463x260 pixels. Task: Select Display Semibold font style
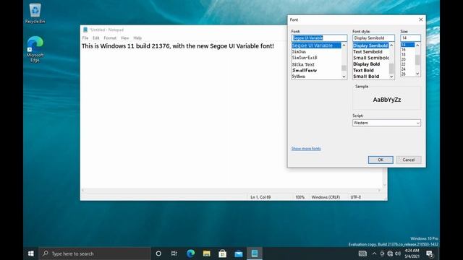point(370,45)
